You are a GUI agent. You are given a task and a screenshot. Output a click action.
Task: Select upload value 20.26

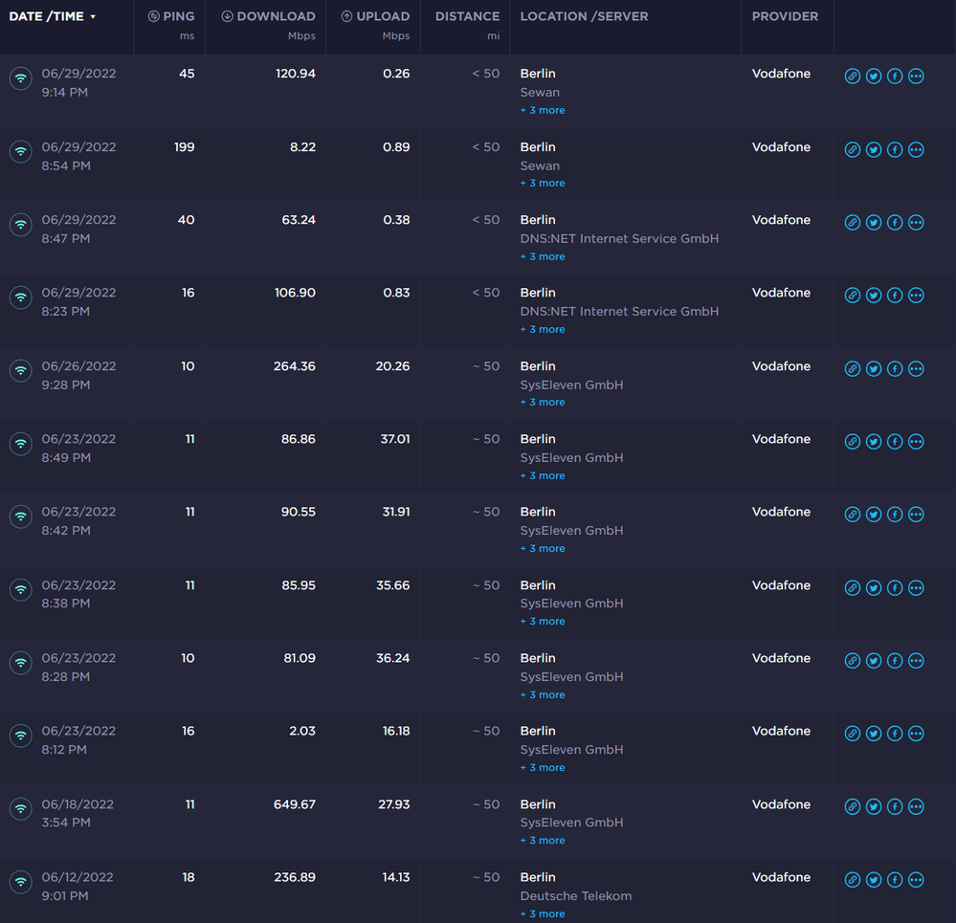(392, 366)
